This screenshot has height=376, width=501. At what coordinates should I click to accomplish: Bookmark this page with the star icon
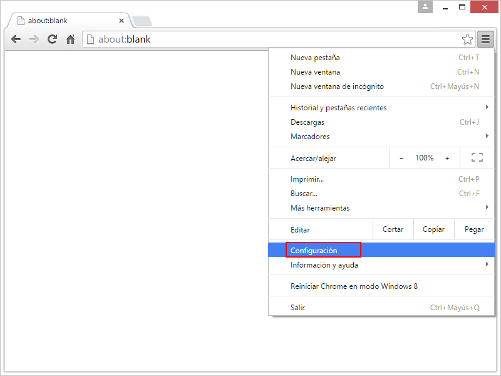tap(467, 39)
